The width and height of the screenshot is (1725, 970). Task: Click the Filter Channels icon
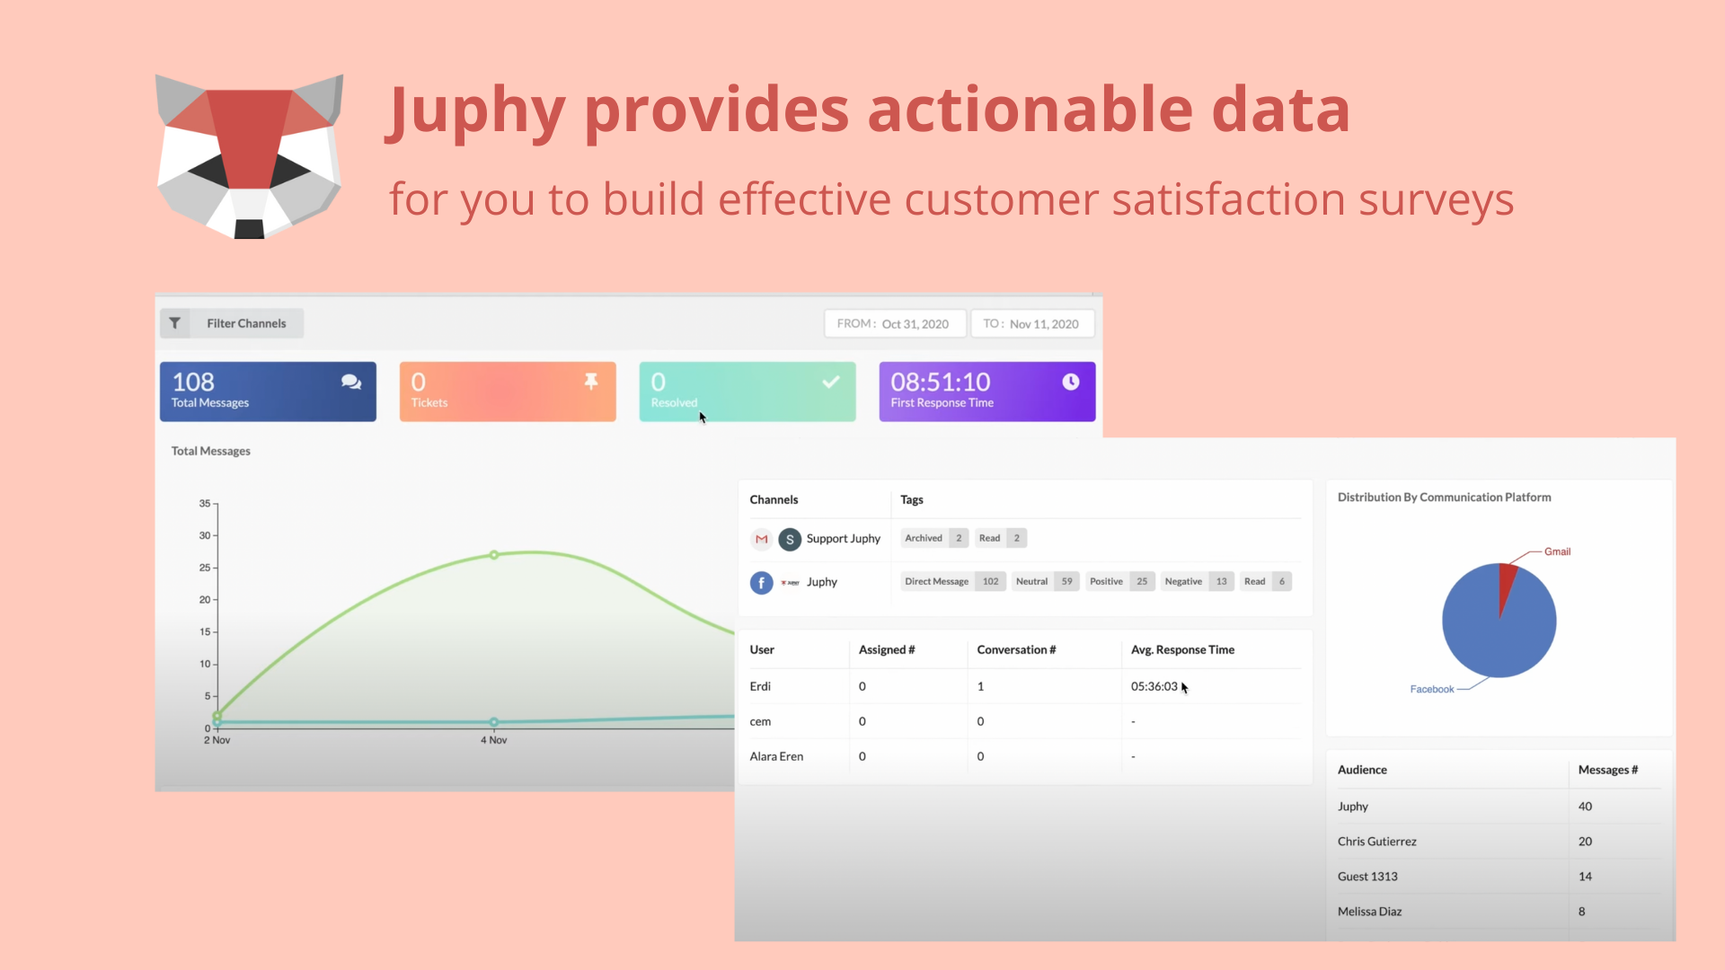pos(174,322)
